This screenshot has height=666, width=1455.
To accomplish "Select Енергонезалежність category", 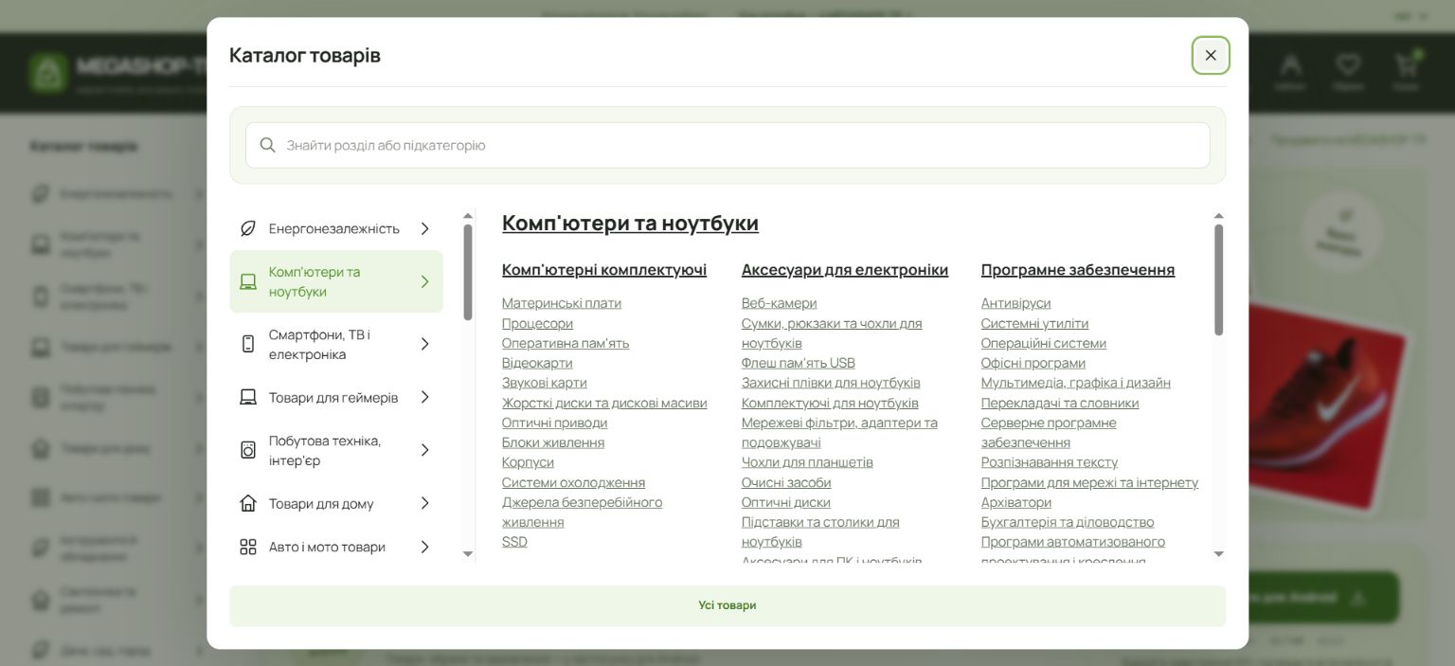I will coord(336,228).
